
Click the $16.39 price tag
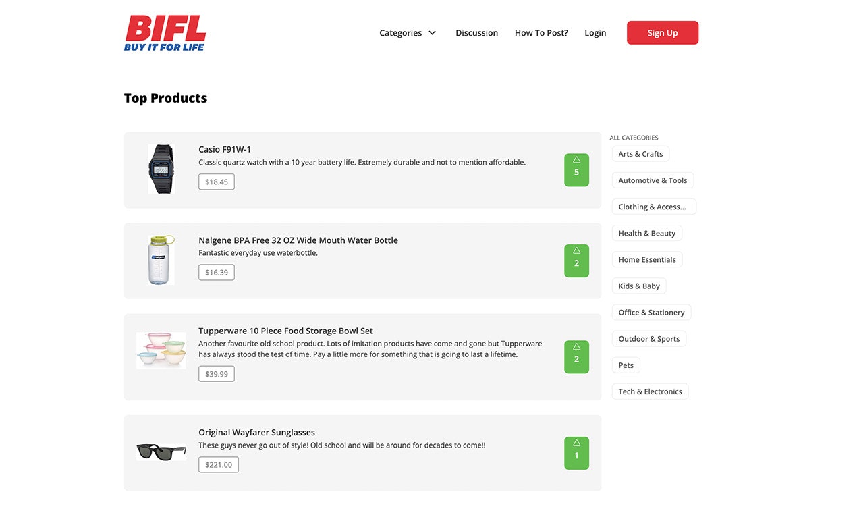[x=217, y=273]
